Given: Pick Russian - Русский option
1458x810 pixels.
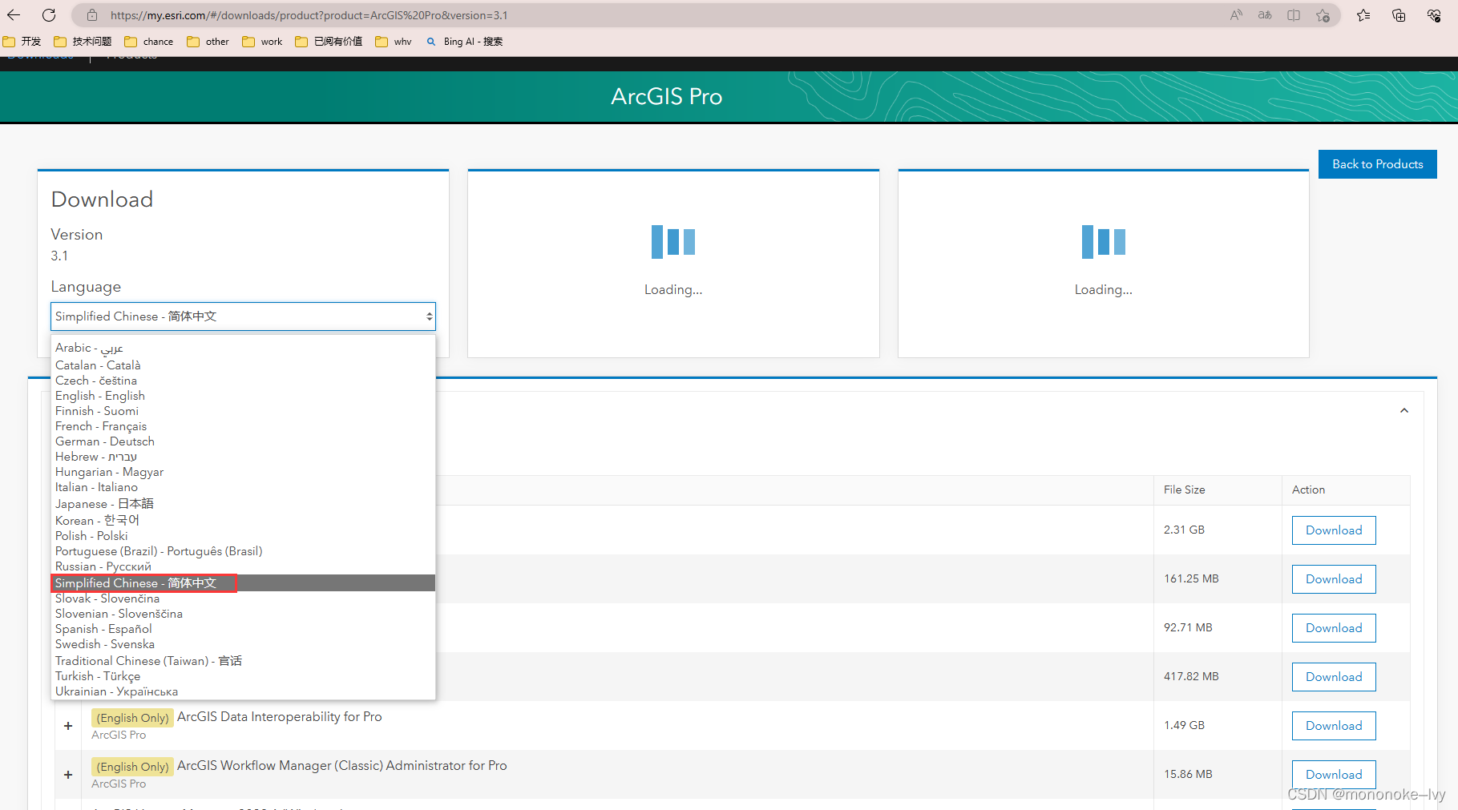Looking at the screenshot, I should tap(243, 566).
